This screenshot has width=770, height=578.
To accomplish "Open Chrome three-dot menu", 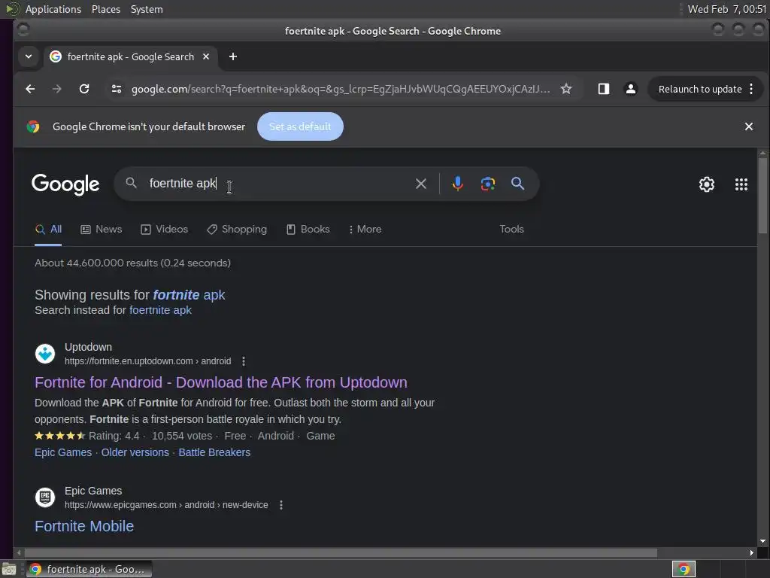I will coord(751,89).
